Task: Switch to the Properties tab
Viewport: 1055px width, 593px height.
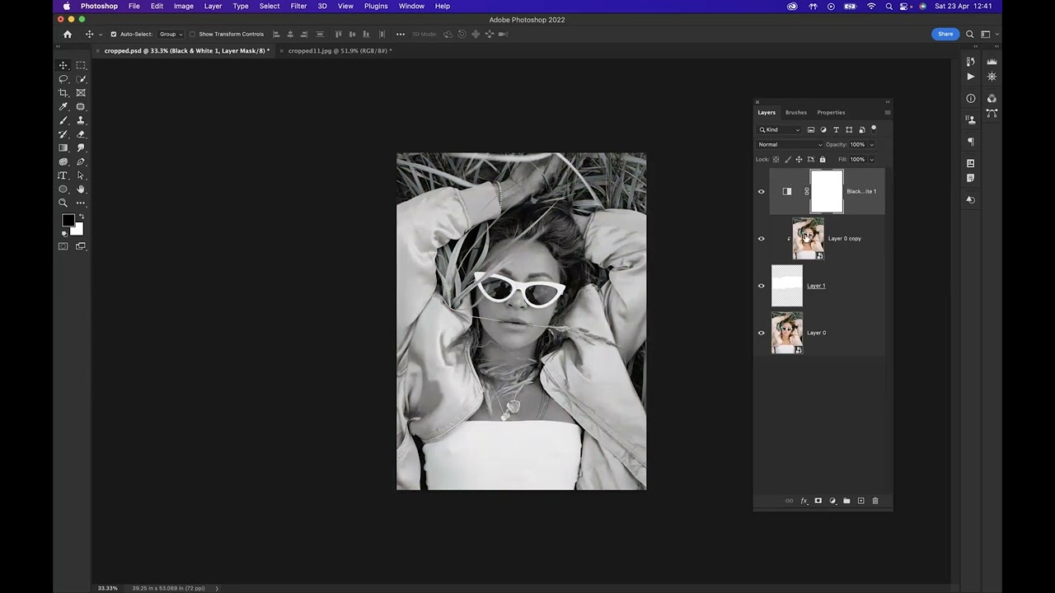Action: (831, 112)
